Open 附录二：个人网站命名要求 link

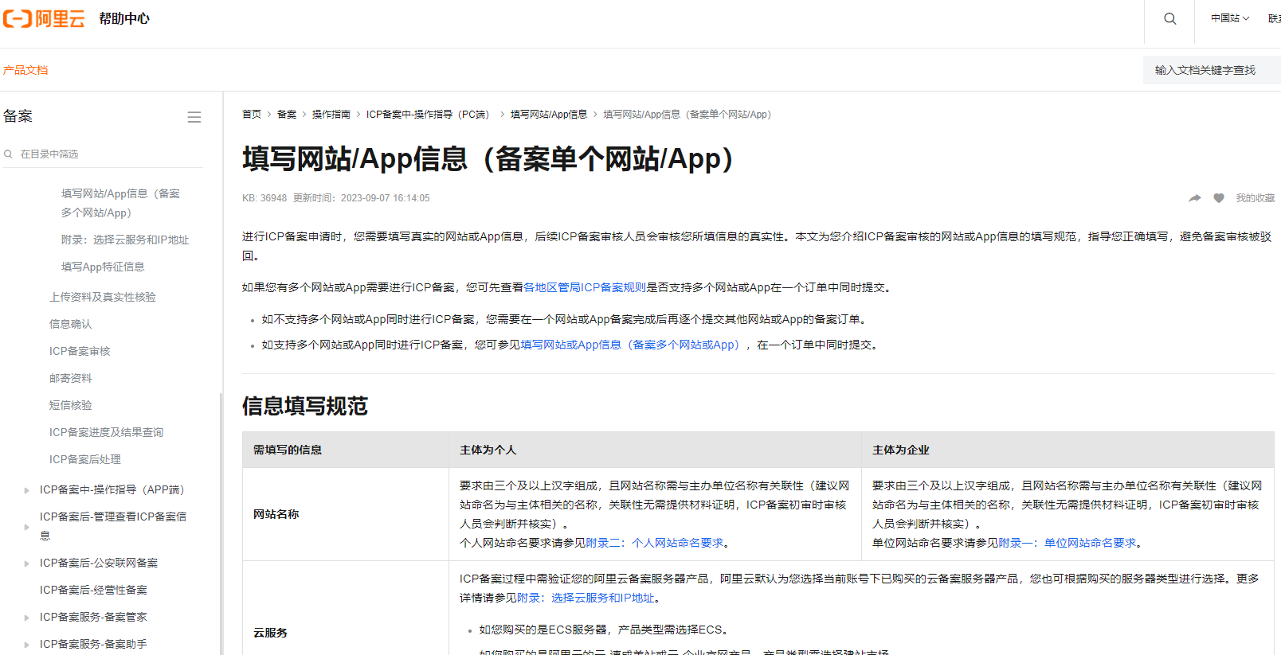click(x=655, y=543)
